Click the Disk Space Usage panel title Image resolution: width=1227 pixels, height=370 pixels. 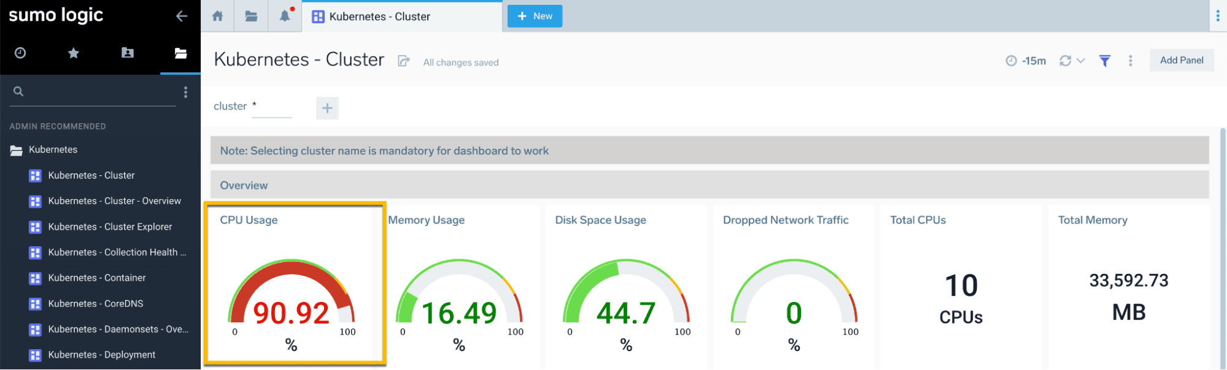click(x=600, y=221)
